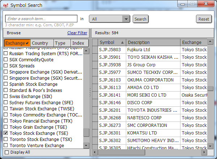Click the JS Group Corp description
The width and height of the screenshot is (217, 159).
(153, 65)
